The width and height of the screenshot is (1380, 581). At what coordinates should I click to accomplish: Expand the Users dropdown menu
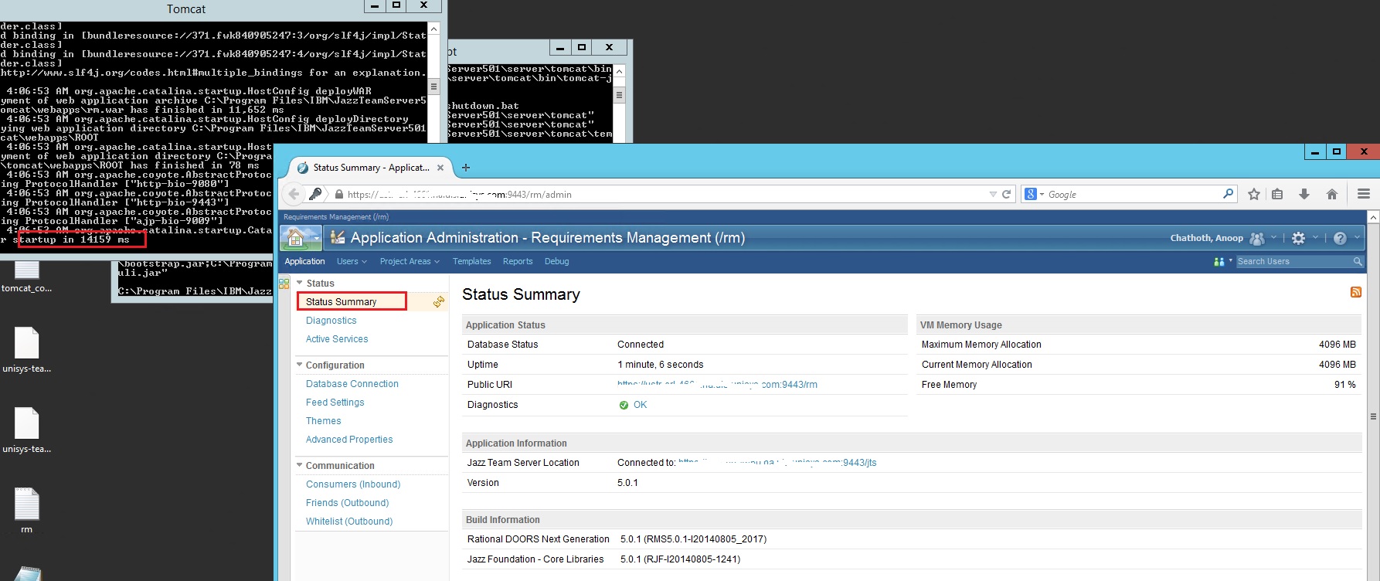352,261
